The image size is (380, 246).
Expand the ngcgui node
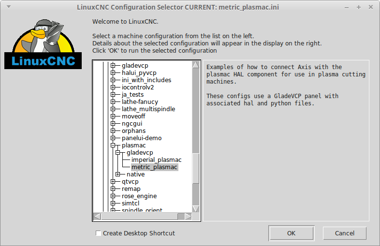click(113, 124)
